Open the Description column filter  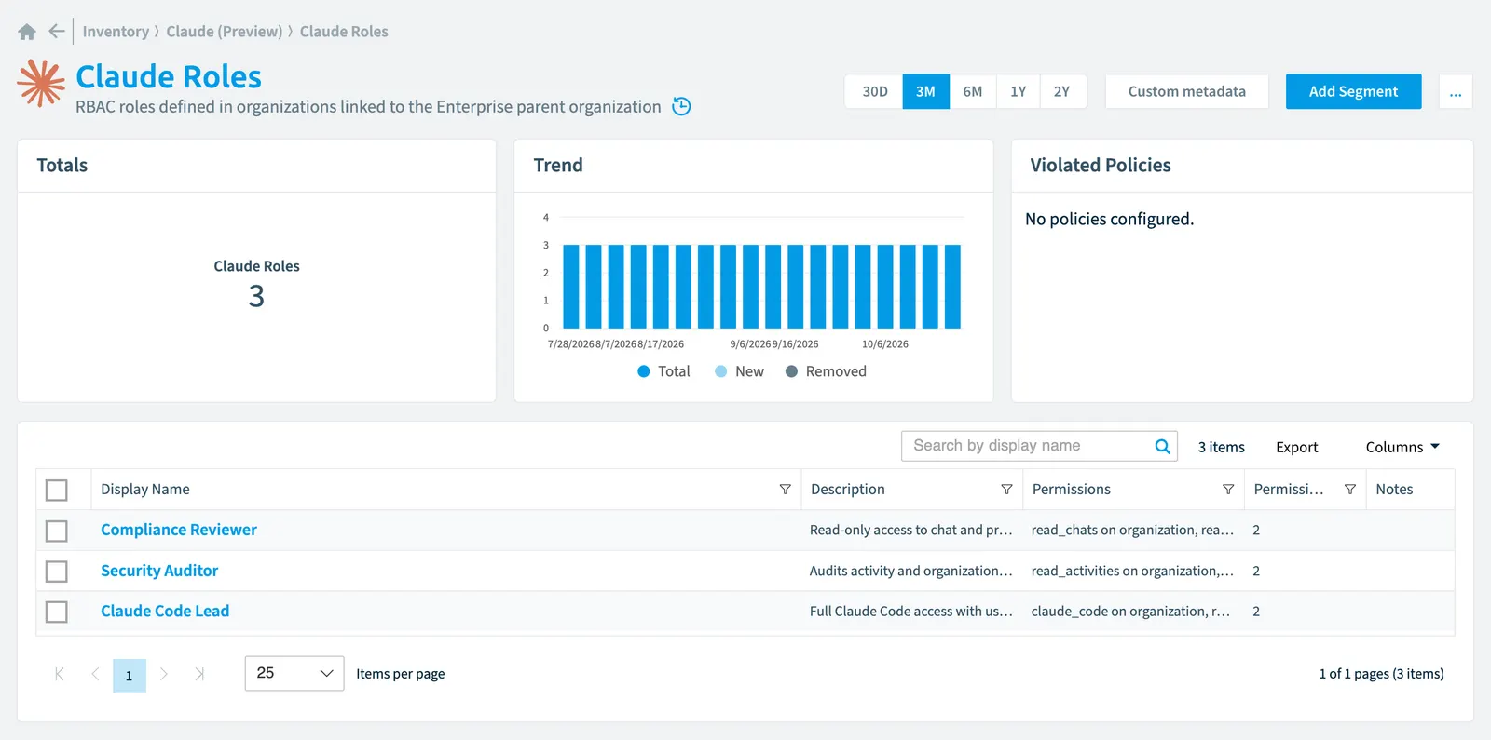click(1006, 490)
